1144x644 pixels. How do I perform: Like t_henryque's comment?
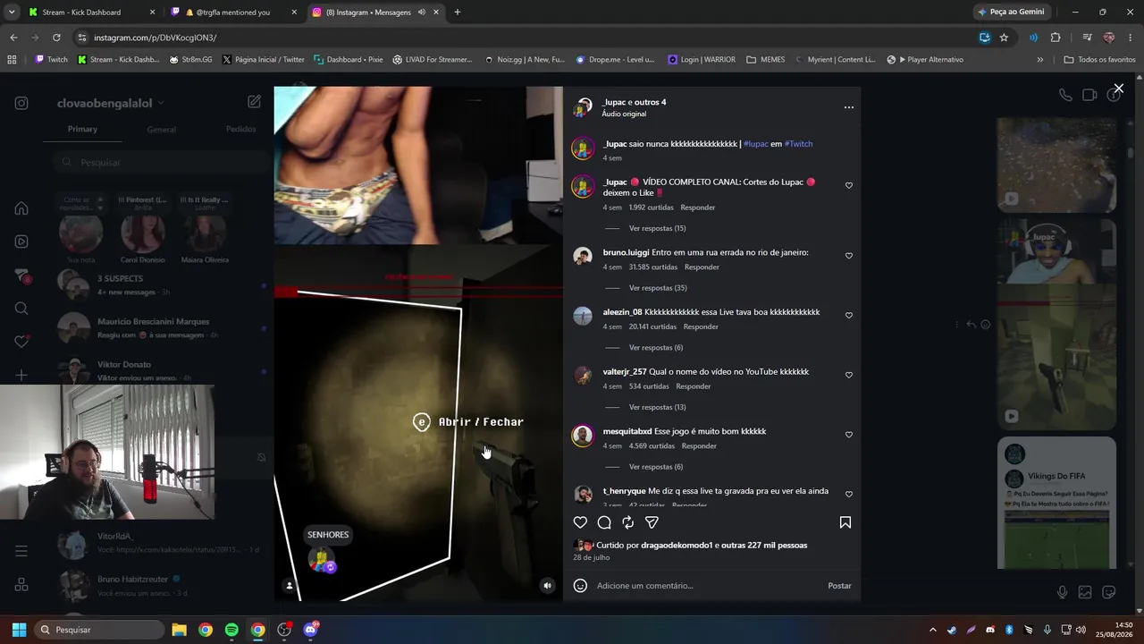pyautogui.click(x=849, y=494)
